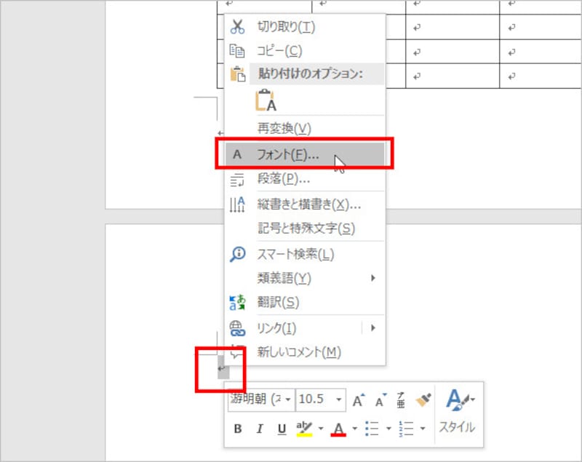The image size is (582, 462).
Task: Open the text highlight color tool
Action: point(303,429)
